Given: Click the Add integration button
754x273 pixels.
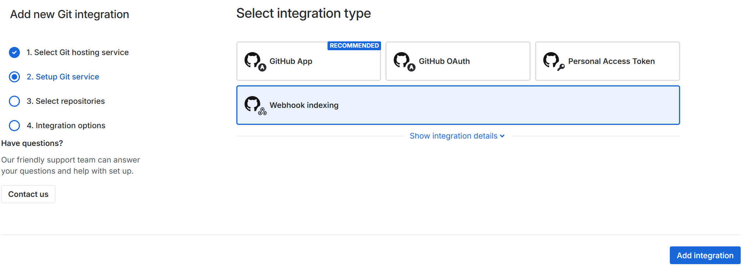Looking at the screenshot, I should pyautogui.click(x=705, y=255).
